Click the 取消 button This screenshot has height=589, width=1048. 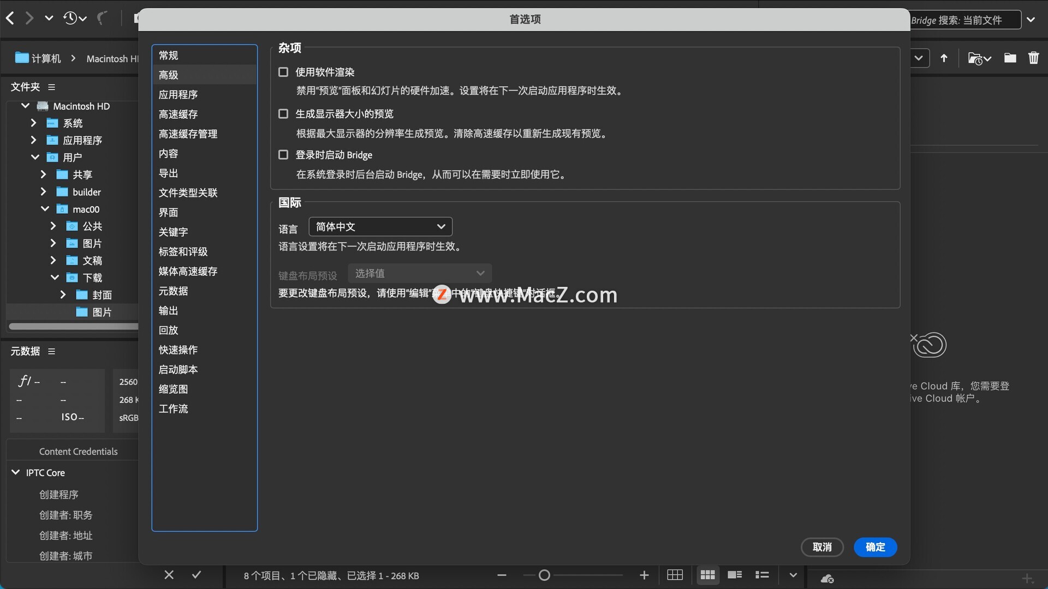[x=822, y=547]
